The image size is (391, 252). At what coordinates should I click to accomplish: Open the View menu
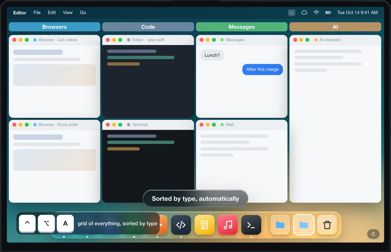(68, 13)
